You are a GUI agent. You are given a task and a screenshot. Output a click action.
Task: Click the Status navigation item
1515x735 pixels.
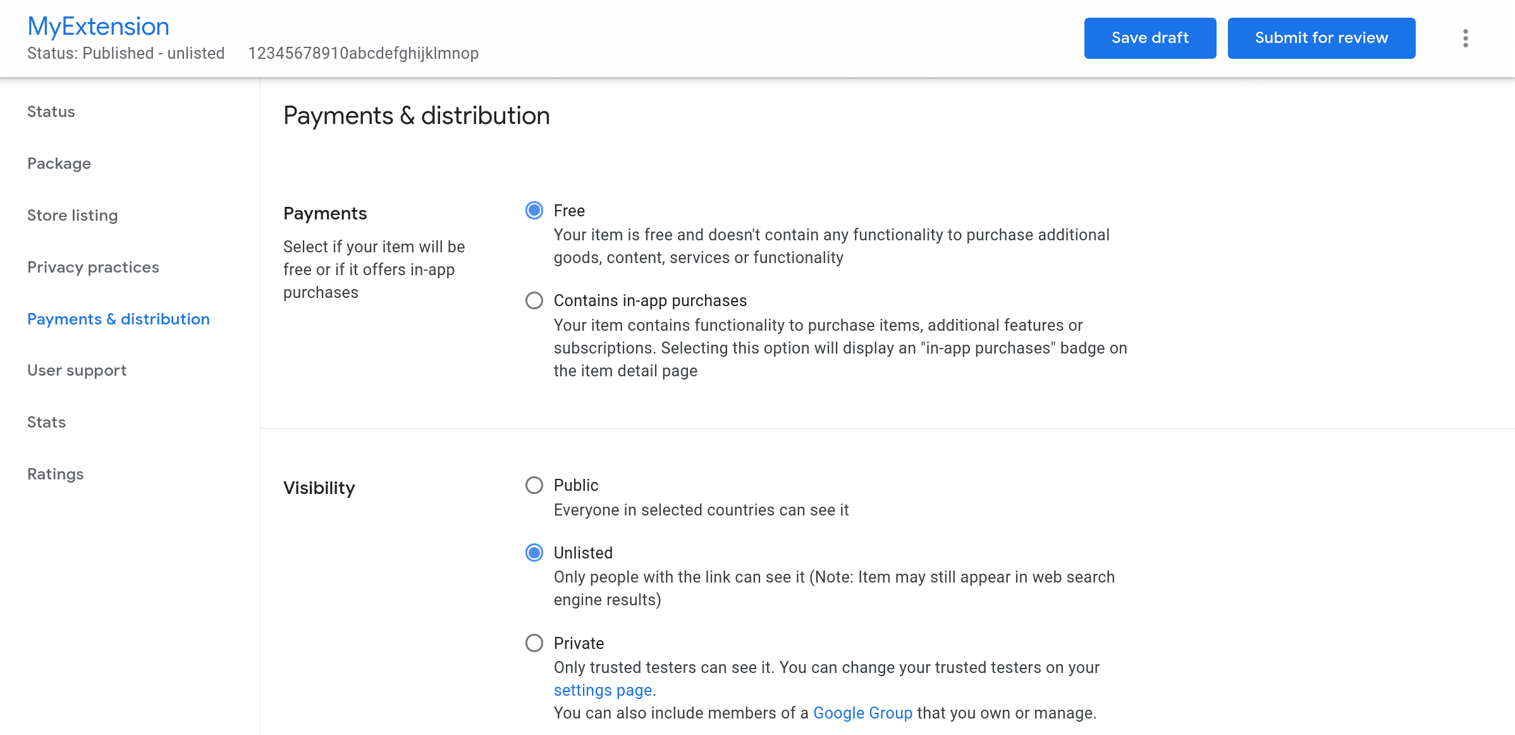(x=51, y=111)
